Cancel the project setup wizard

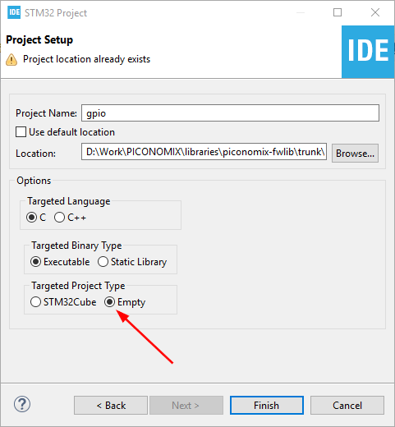[x=347, y=406]
